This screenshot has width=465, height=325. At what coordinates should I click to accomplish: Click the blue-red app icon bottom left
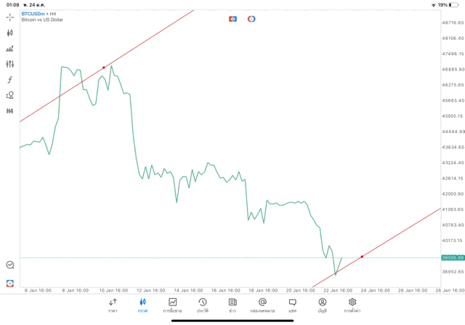click(10, 283)
